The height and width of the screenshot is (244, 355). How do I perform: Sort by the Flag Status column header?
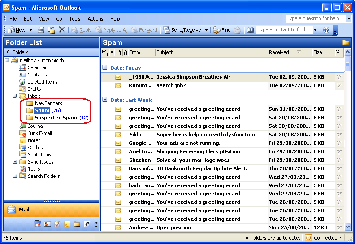pos(338,53)
